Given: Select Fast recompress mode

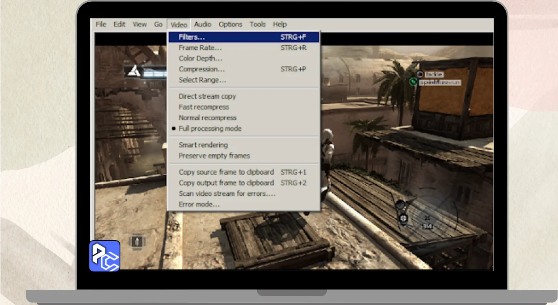Looking at the screenshot, I should [203, 107].
